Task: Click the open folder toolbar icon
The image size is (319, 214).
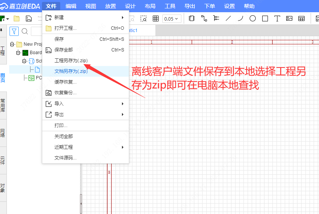Action: 16,19
